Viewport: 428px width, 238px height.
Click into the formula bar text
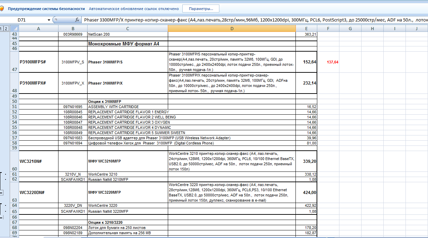pyautogui.click(x=255, y=20)
